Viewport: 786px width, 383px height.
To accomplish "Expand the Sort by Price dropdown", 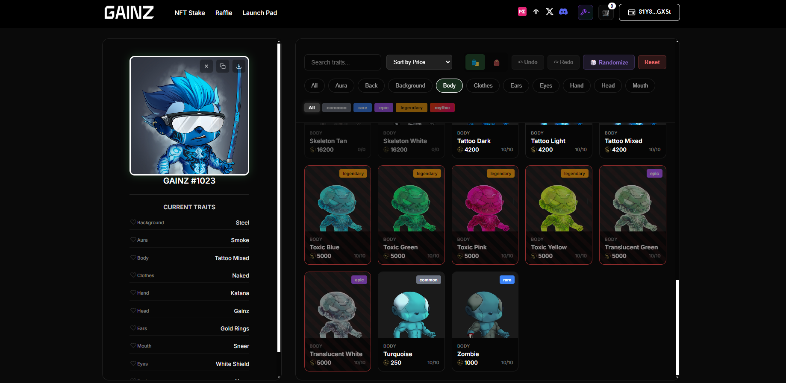I will [x=419, y=62].
